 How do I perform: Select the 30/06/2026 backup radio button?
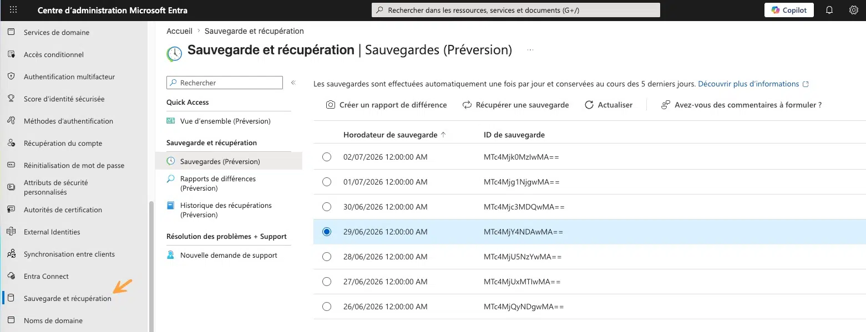click(x=327, y=207)
